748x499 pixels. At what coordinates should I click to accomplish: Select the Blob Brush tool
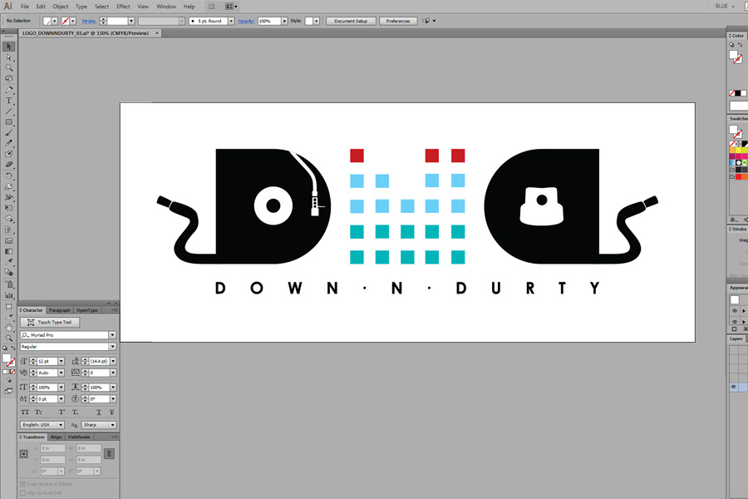pos(8,154)
